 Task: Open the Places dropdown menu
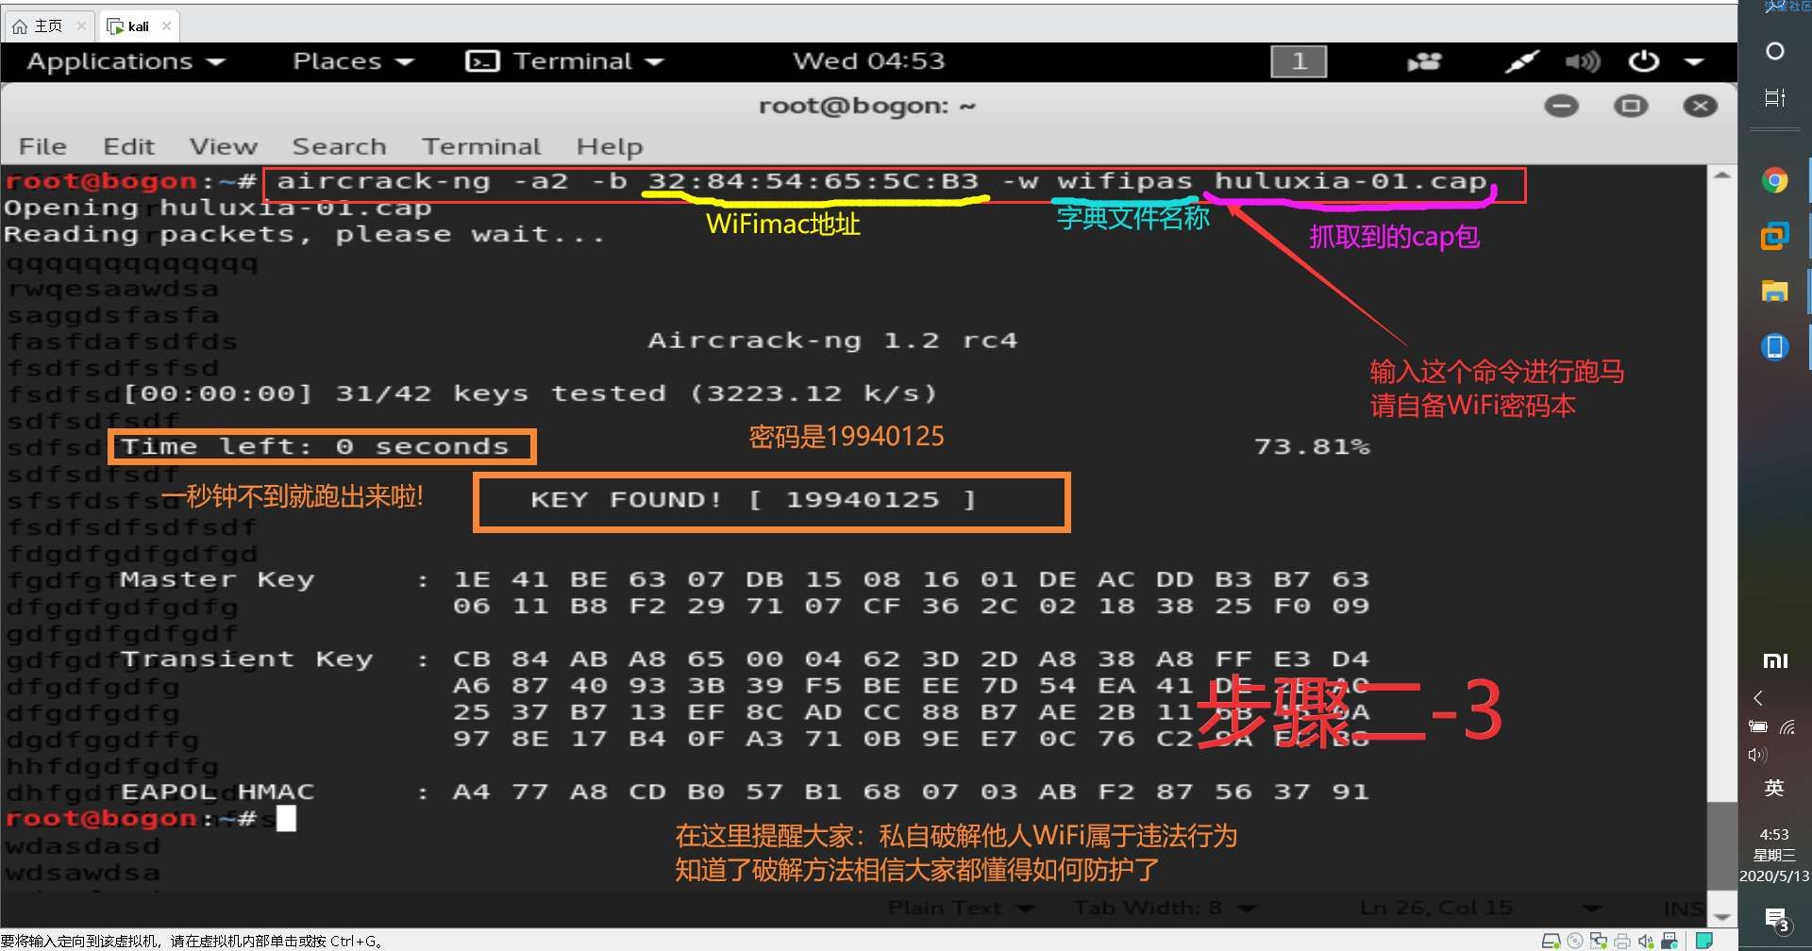(353, 61)
